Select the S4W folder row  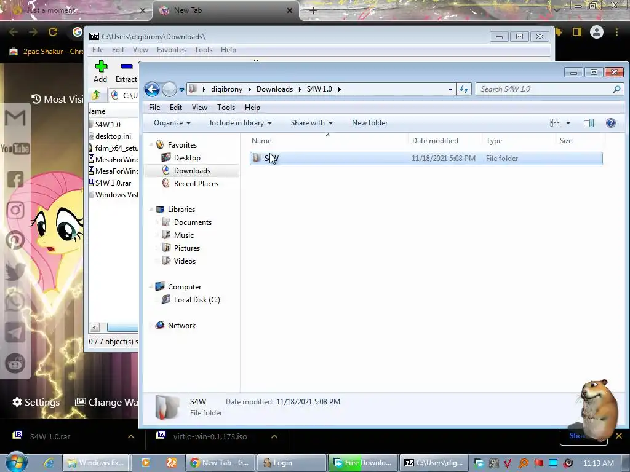[x=426, y=159]
